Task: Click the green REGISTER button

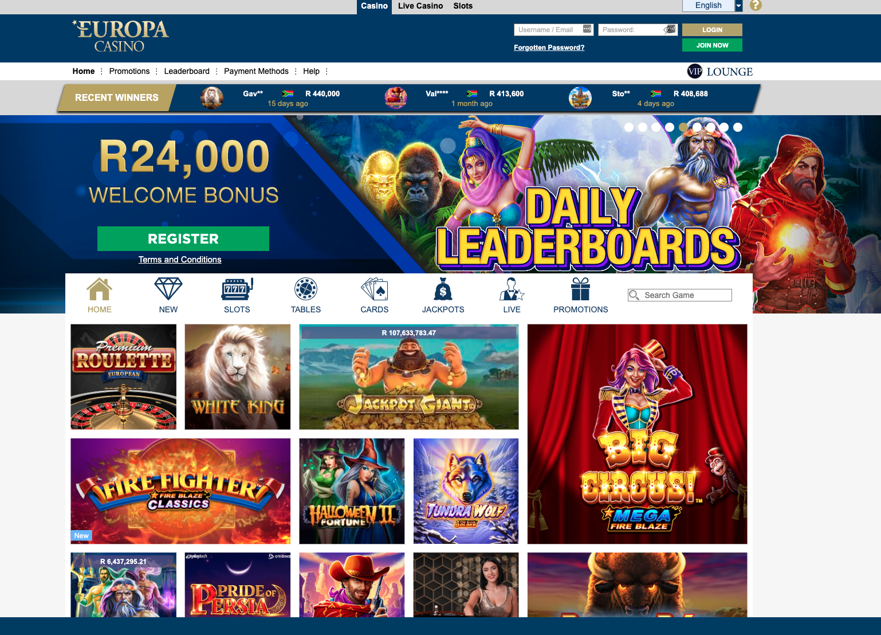Action: [x=183, y=238]
